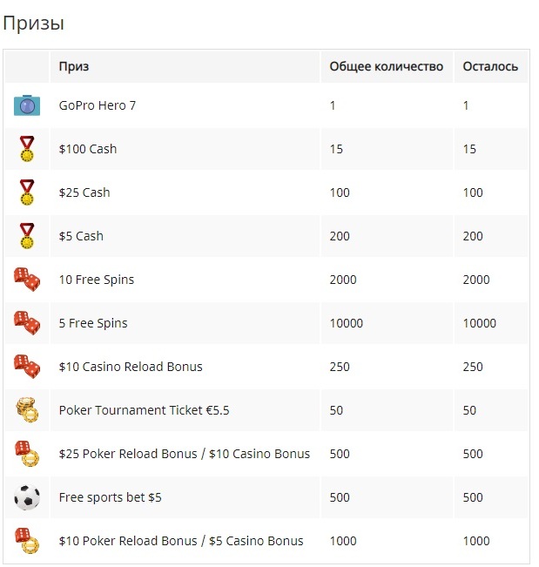Select the medal icon next to $25 Cash
The width and height of the screenshot is (539, 567).
27,192
